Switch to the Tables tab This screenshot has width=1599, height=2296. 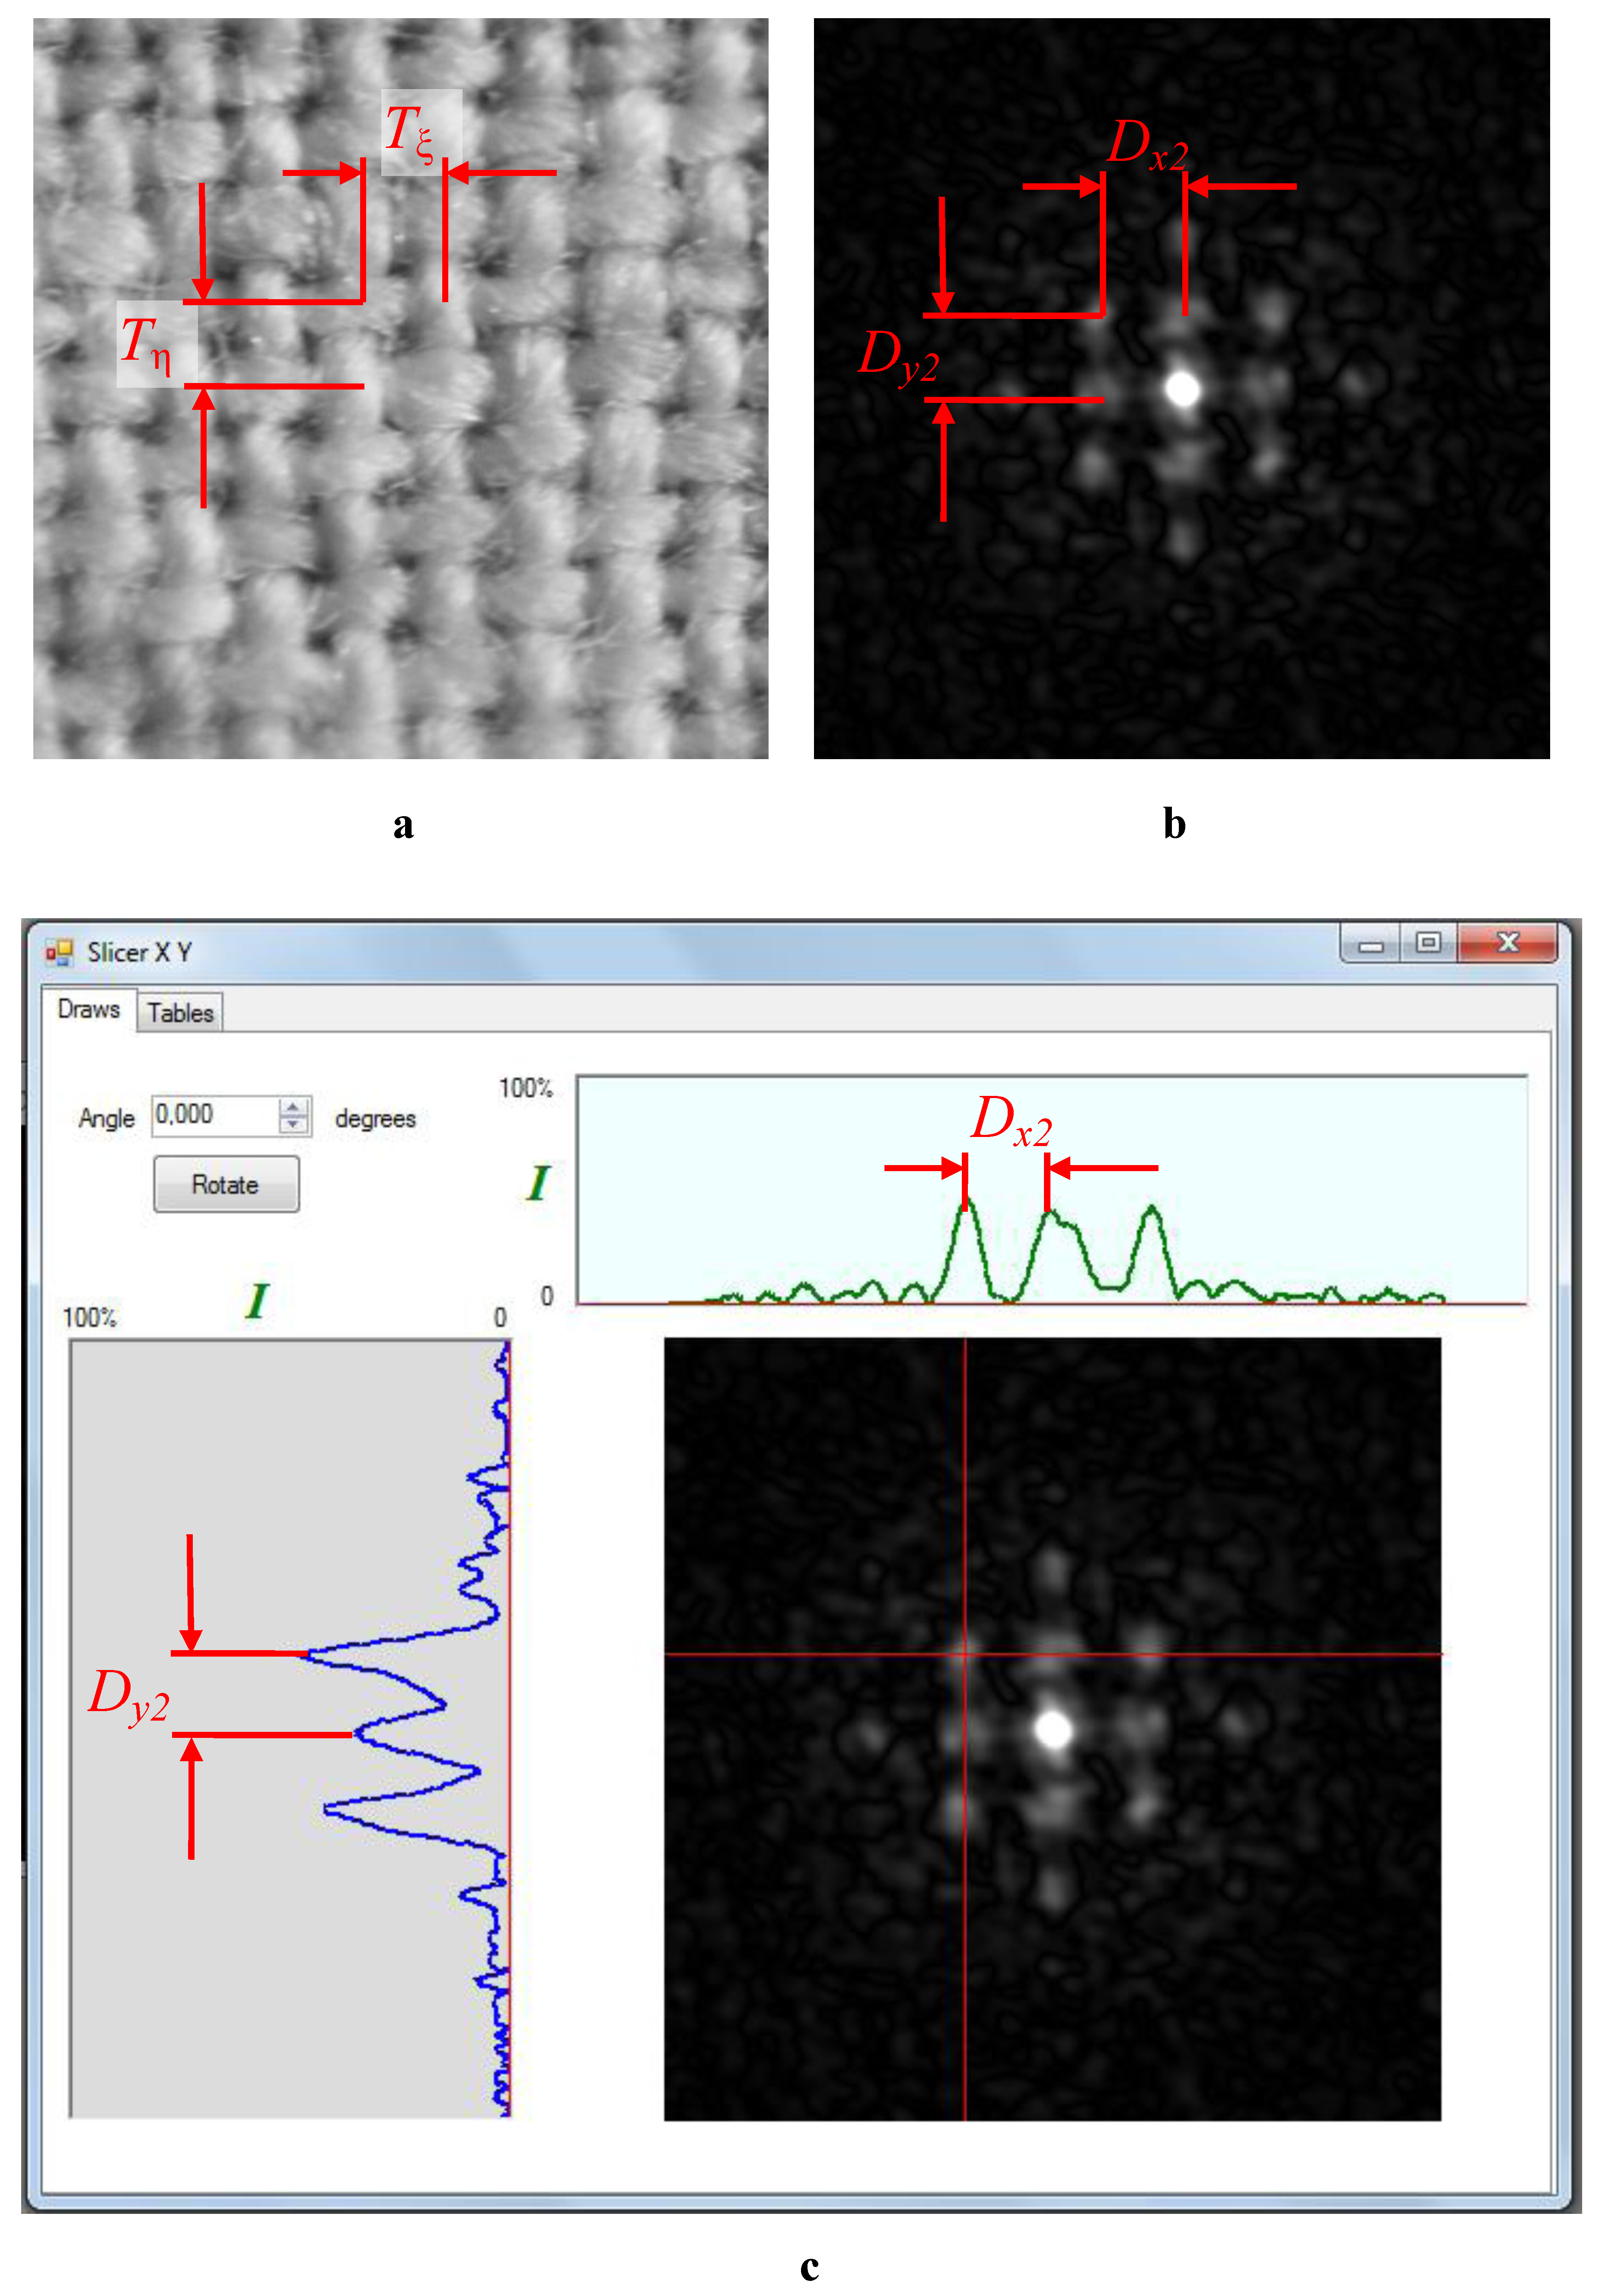180,1013
